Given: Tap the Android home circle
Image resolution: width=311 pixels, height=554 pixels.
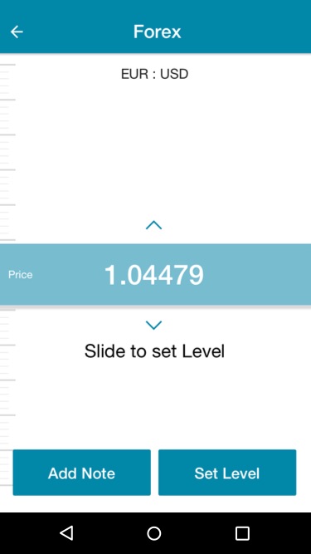Looking at the screenshot, I should [154, 533].
